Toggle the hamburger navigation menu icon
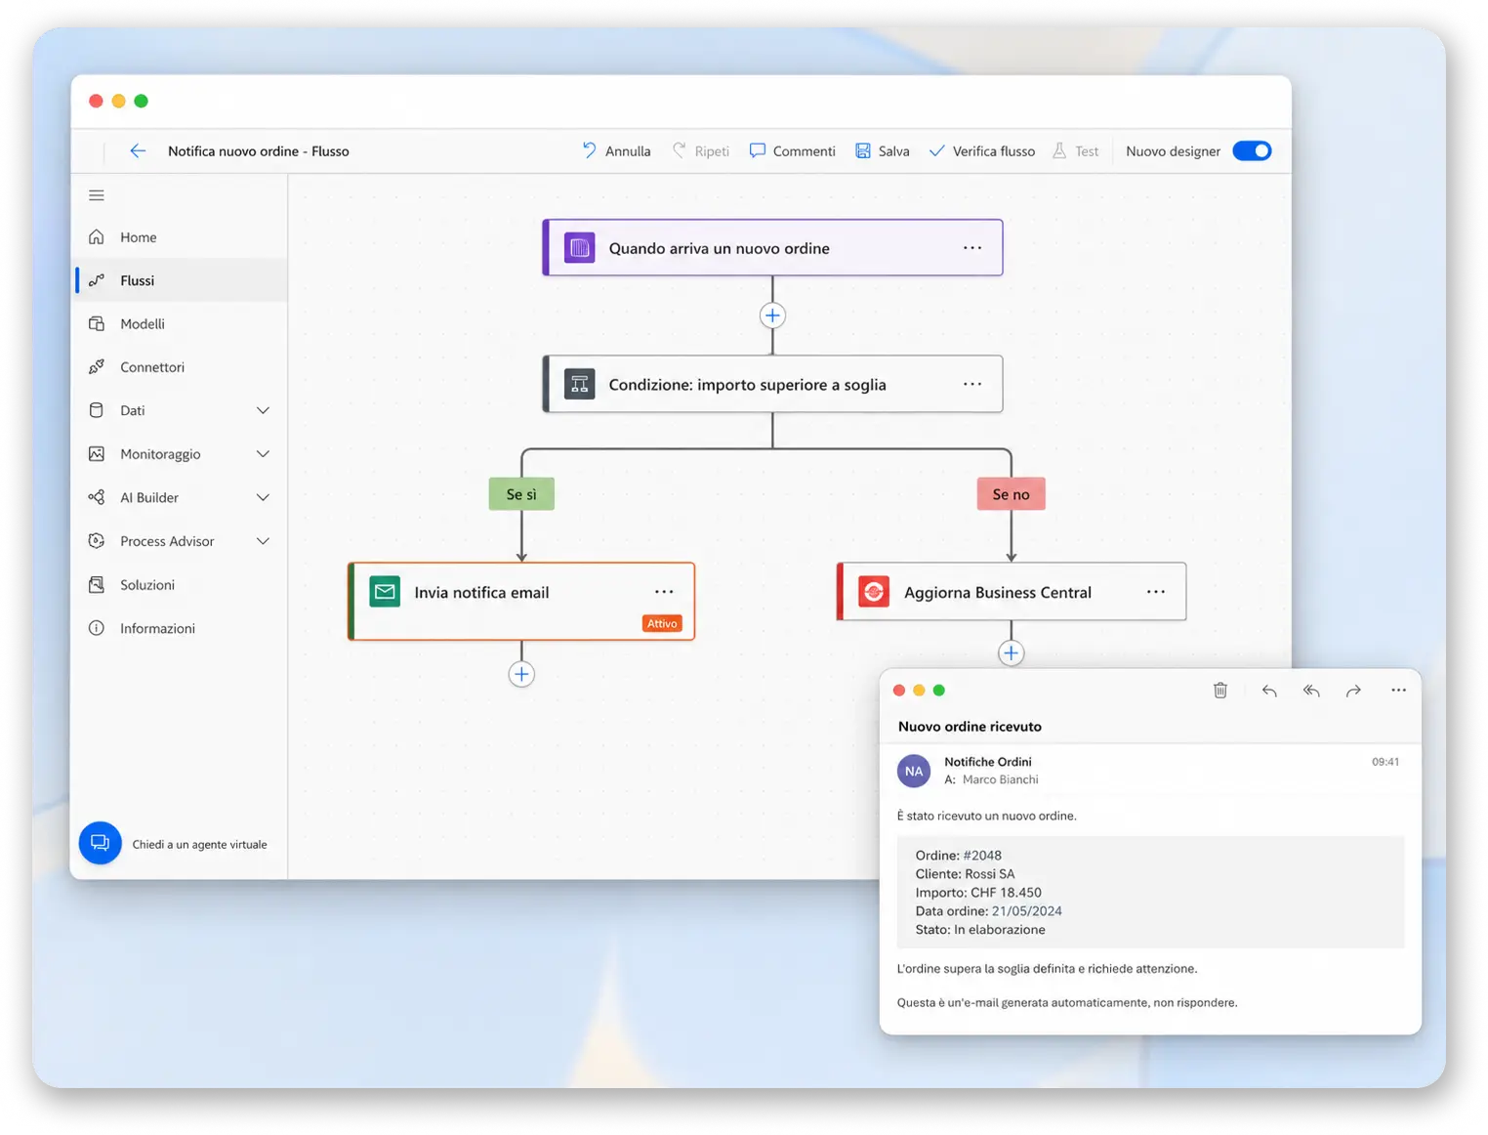Image resolution: width=1488 pixels, height=1135 pixels. pyautogui.click(x=97, y=195)
